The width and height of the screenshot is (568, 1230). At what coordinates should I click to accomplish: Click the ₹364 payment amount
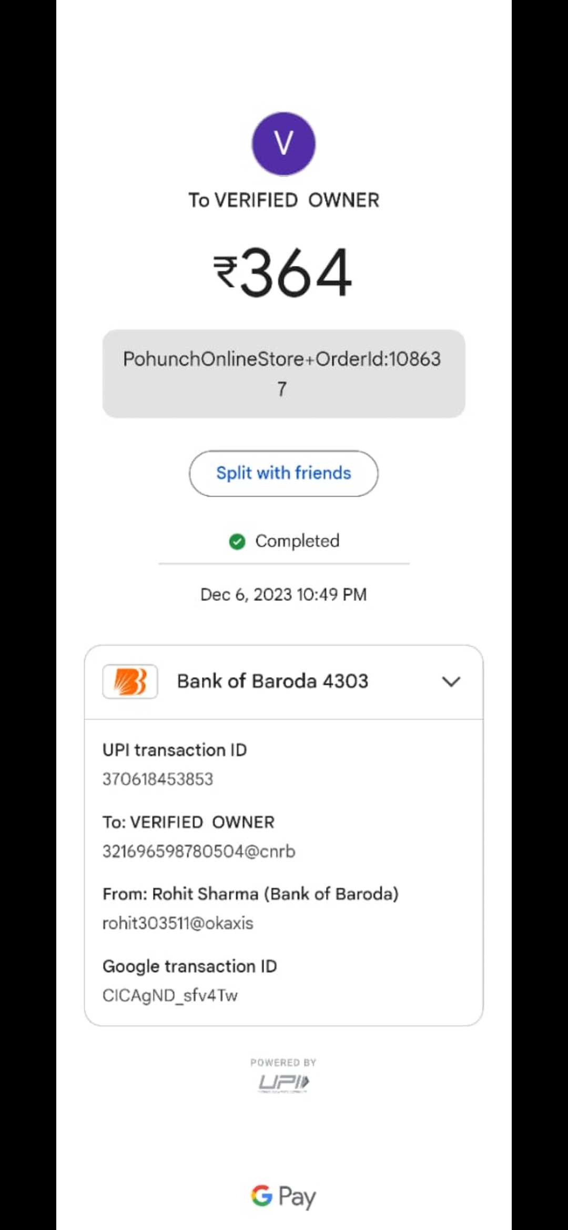pos(283,272)
